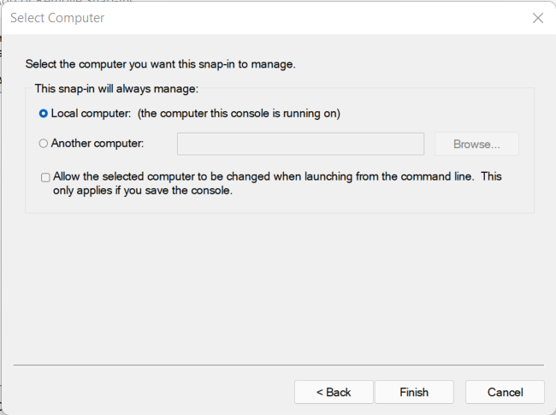
Task: Close the dialog with the X icon
Action: [537, 18]
